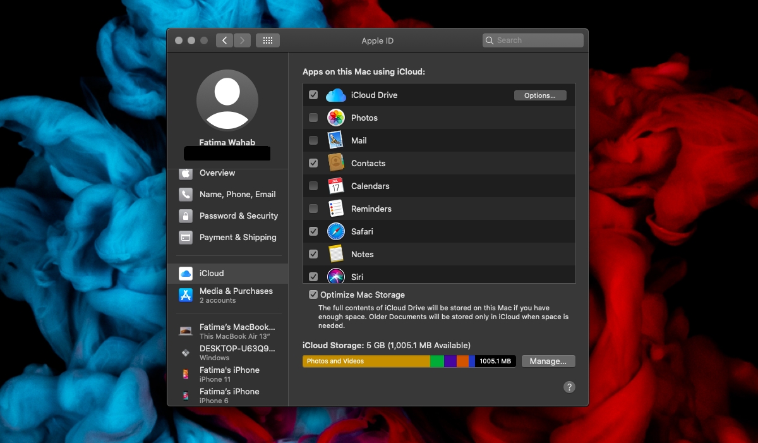Click the Manage storage button

tap(548, 361)
